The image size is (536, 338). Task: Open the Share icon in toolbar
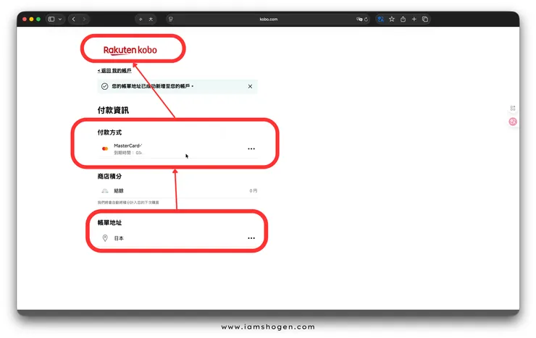point(403,19)
